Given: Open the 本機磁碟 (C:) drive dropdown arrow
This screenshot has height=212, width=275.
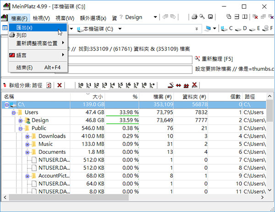Looking at the screenshot, I should tap(120, 28).
